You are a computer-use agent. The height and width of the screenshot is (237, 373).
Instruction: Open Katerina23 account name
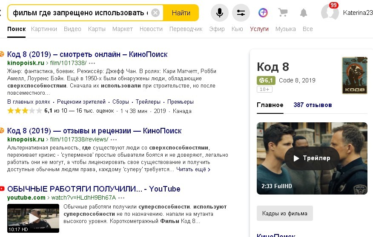pos(358,13)
